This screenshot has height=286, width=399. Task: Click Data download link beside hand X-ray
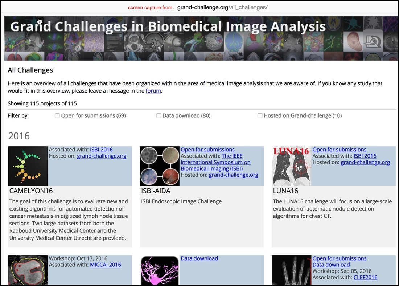pos(331,265)
